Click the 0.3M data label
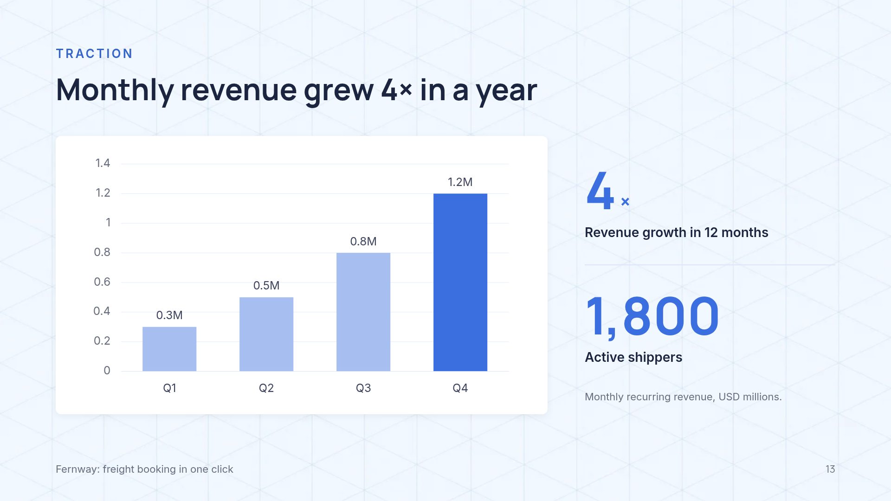 tap(169, 315)
